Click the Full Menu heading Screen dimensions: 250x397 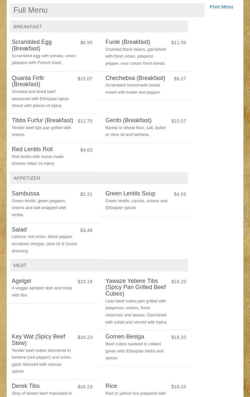point(31,10)
